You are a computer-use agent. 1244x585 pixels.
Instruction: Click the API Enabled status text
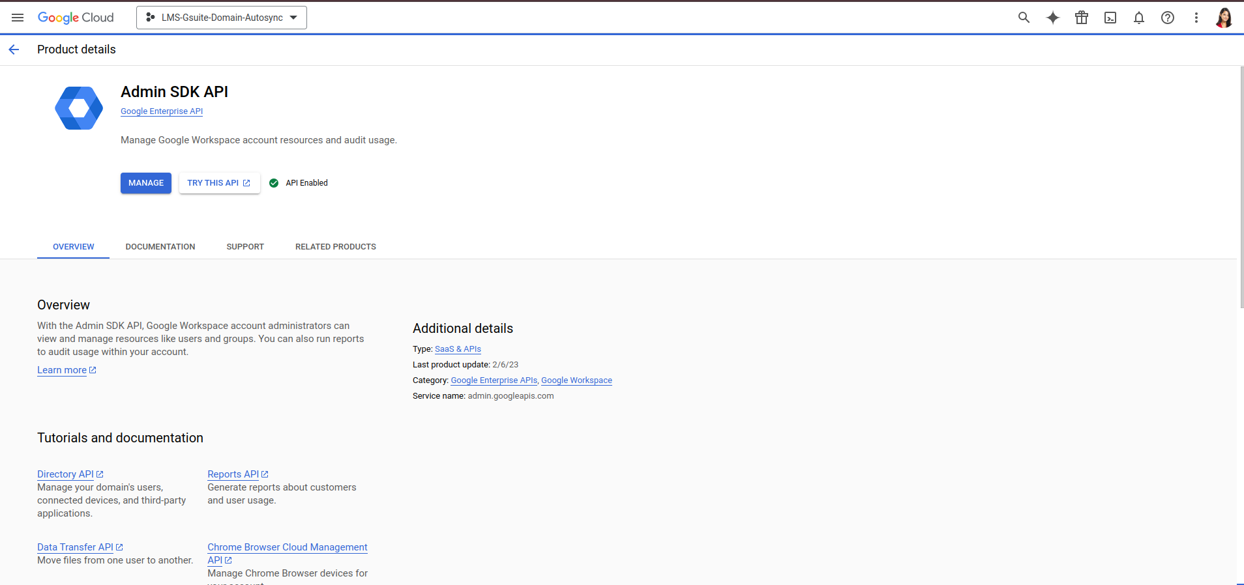[x=306, y=183]
